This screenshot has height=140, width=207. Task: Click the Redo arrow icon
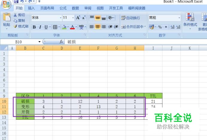[30, 1]
